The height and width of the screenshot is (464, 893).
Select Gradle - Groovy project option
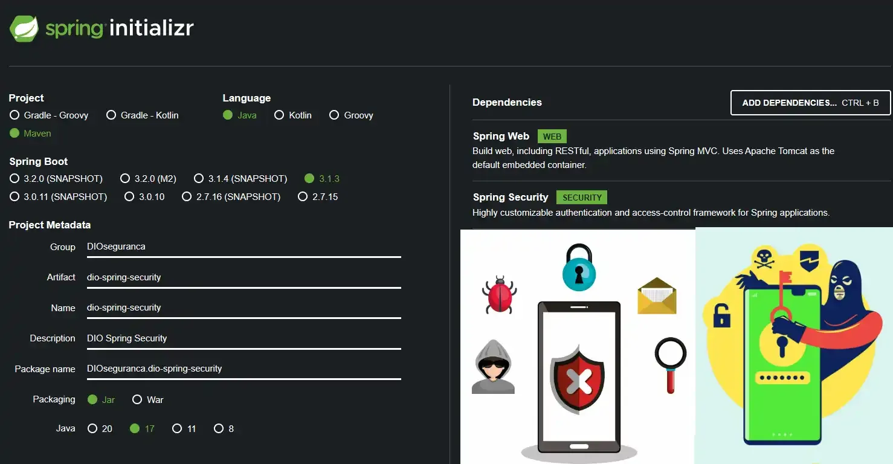click(x=49, y=115)
